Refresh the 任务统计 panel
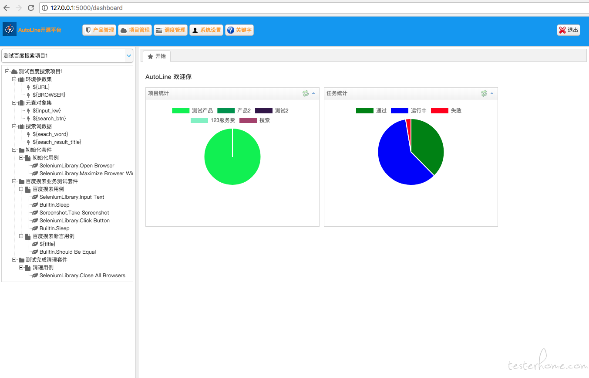The width and height of the screenshot is (589, 378). click(x=484, y=93)
